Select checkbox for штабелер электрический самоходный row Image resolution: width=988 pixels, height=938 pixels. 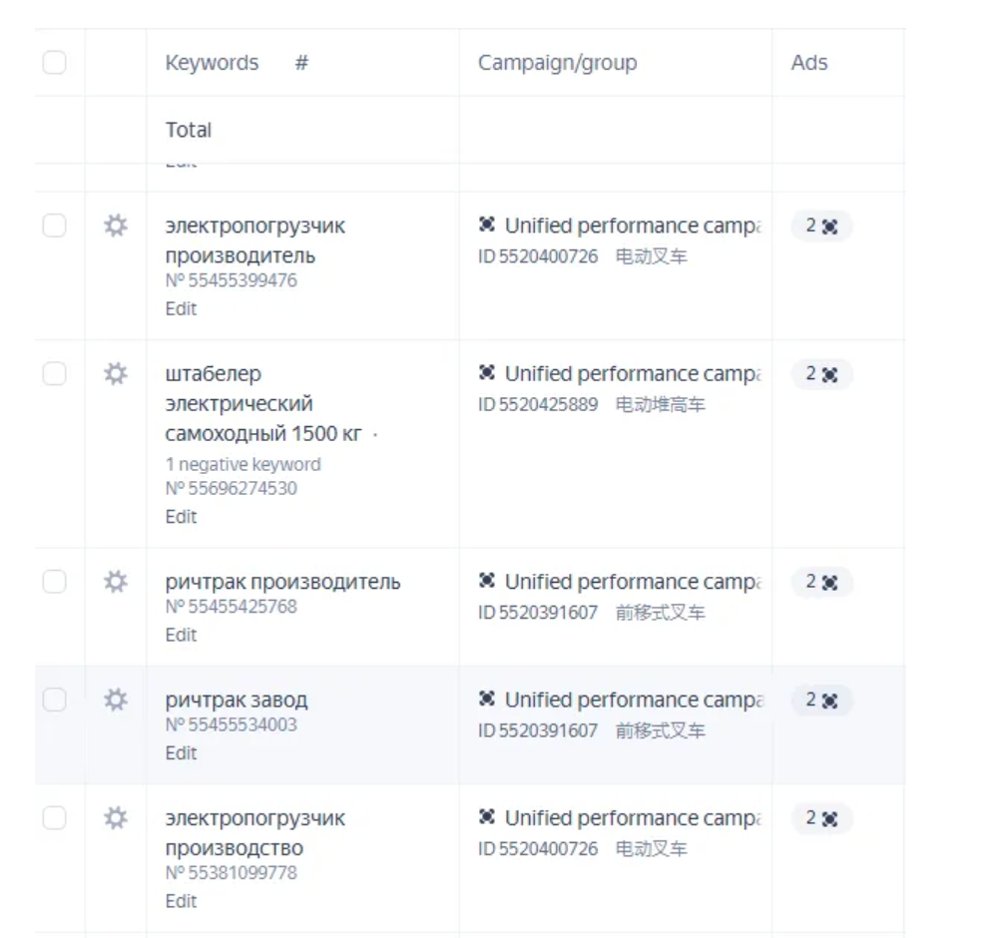coord(54,374)
